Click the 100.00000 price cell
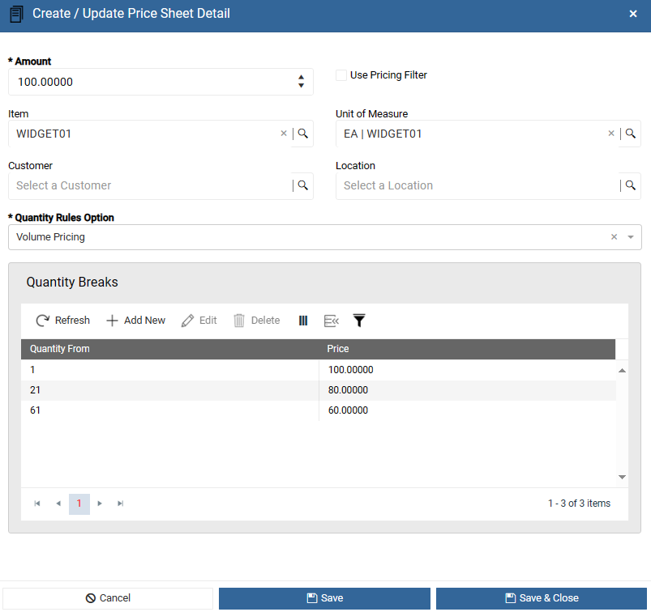This screenshot has width=651, height=612. (x=467, y=370)
